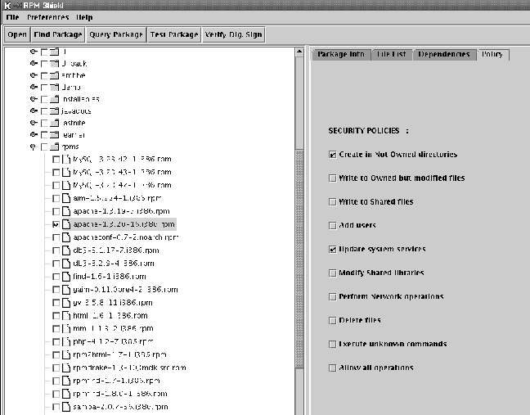
Task: Tick the Allow all operations checkbox
Action: pos(332,368)
